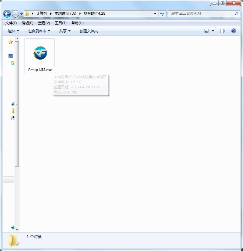Expand the arrow after 计算机 breadcrumb
Image resolution: width=243 pixels, height=251 pixels.
tap(51, 13)
